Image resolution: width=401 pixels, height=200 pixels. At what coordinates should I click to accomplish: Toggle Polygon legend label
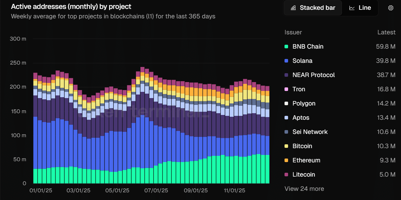point(304,103)
